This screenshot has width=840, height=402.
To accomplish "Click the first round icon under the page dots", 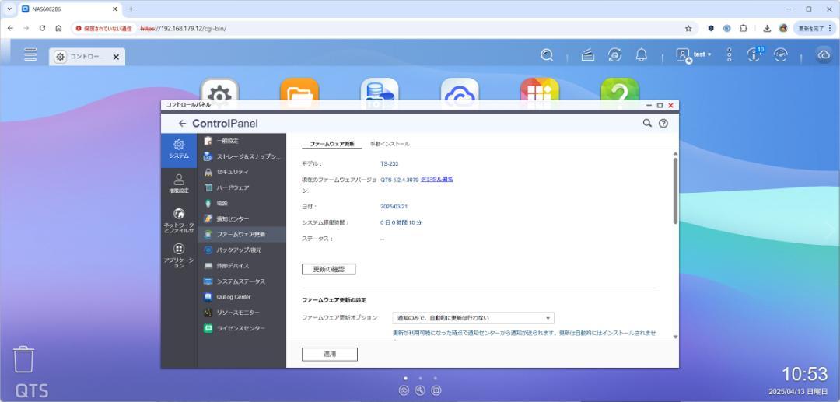I will [404, 391].
